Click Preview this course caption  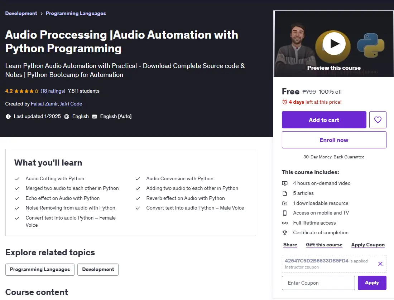334,68
